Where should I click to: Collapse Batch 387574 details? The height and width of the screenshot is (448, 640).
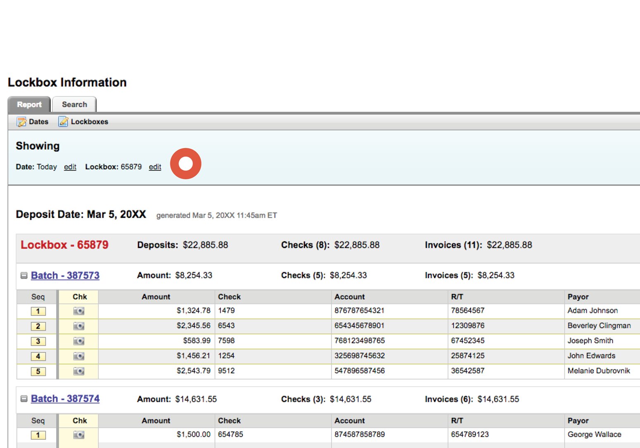(x=24, y=399)
